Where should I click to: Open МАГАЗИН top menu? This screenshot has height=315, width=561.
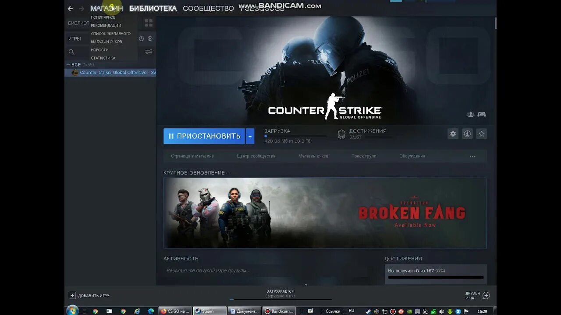107,8
